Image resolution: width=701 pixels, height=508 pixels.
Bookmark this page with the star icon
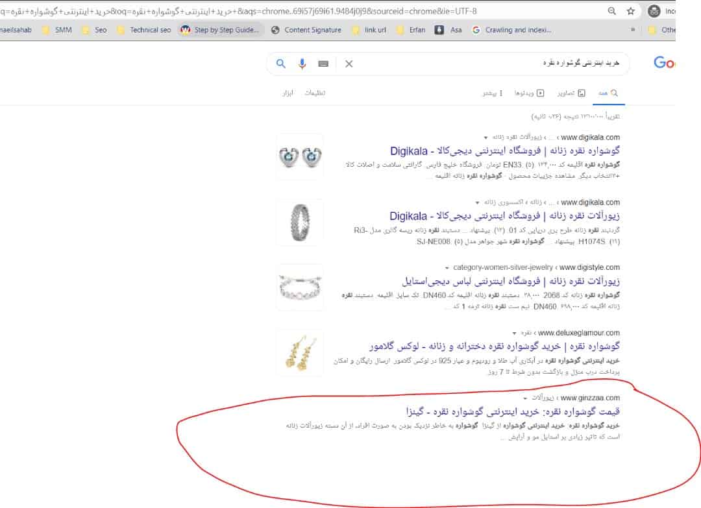point(631,11)
